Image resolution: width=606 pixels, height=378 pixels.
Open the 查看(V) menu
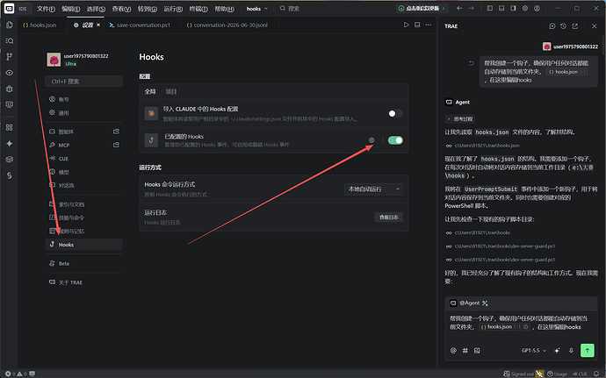tap(121, 9)
